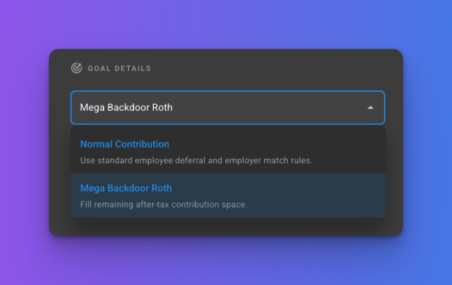Image resolution: width=452 pixels, height=285 pixels.
Task: Click the card's top area right of Goal Details
Action: click(272, 68)
